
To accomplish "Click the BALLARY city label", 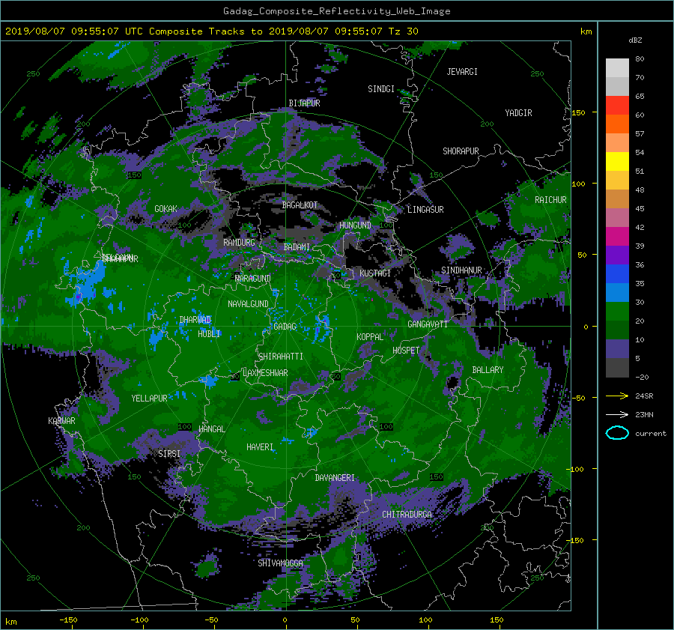I will click(x=488, y=370).
